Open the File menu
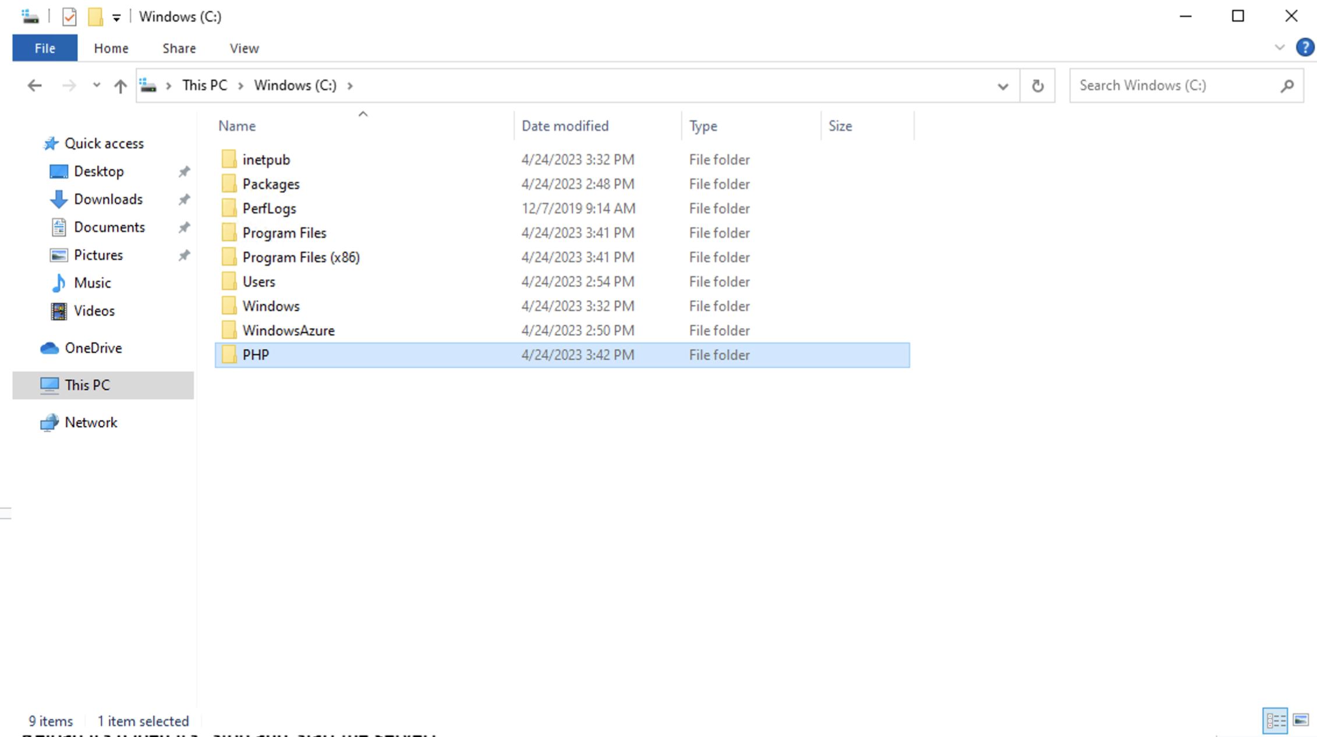 [x=44, y=48]
